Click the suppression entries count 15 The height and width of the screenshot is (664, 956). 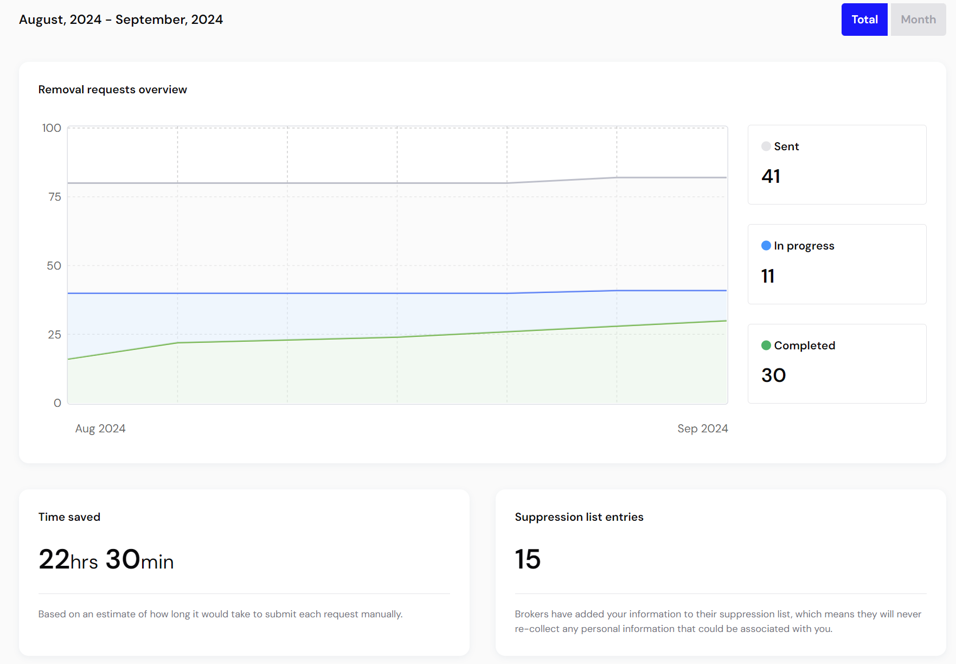[528, 559]
